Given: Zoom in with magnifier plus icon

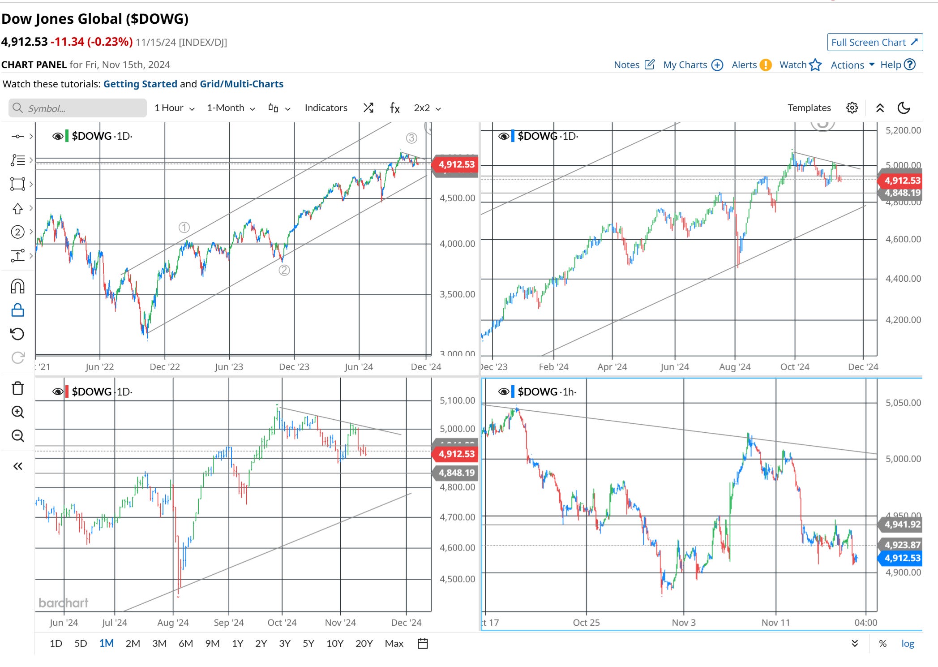Looking at the screenshot, I should click(x=17, y=412).
